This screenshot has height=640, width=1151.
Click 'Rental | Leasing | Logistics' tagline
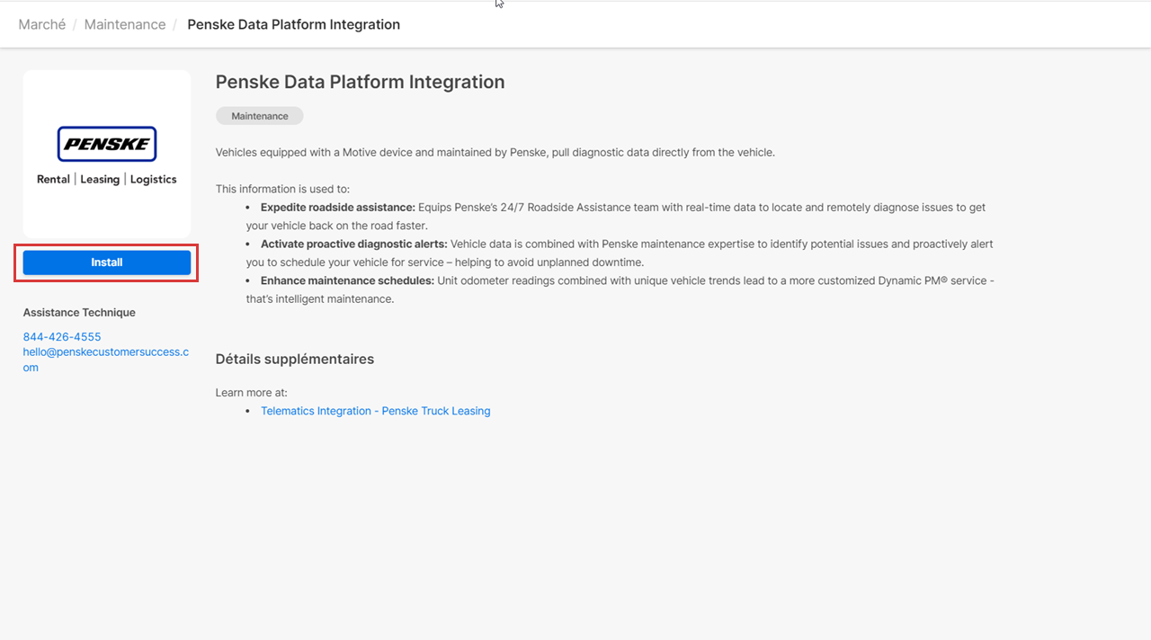coord(107,179)
